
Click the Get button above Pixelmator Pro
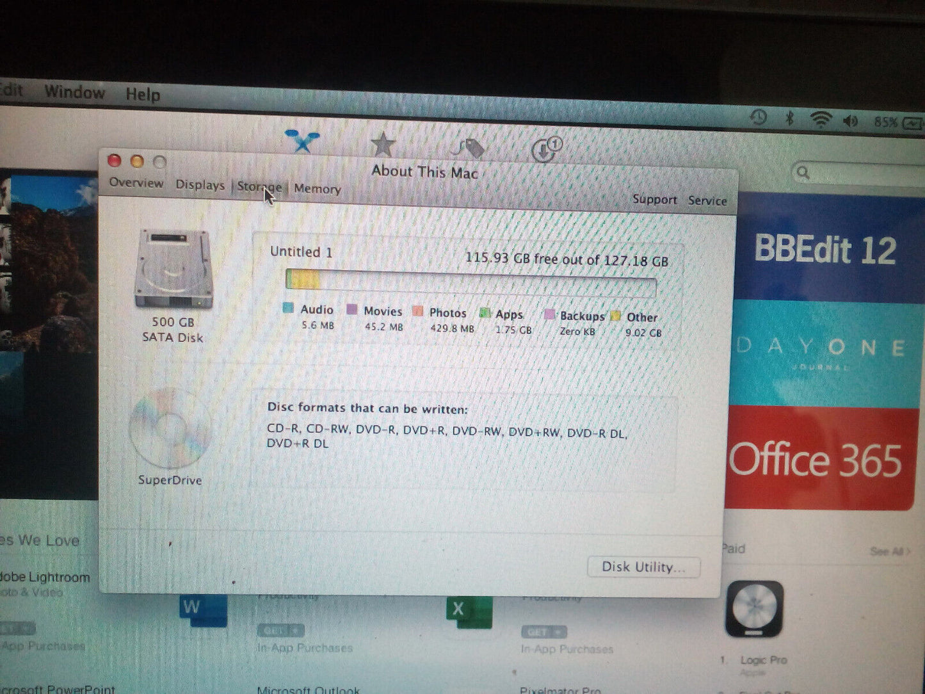(x=543, y=632)
